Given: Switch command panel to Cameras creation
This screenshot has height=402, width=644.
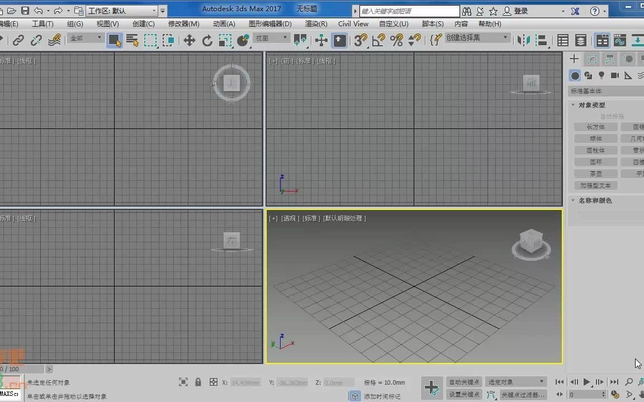Looking at the screenshot, I should pos(615,75).
